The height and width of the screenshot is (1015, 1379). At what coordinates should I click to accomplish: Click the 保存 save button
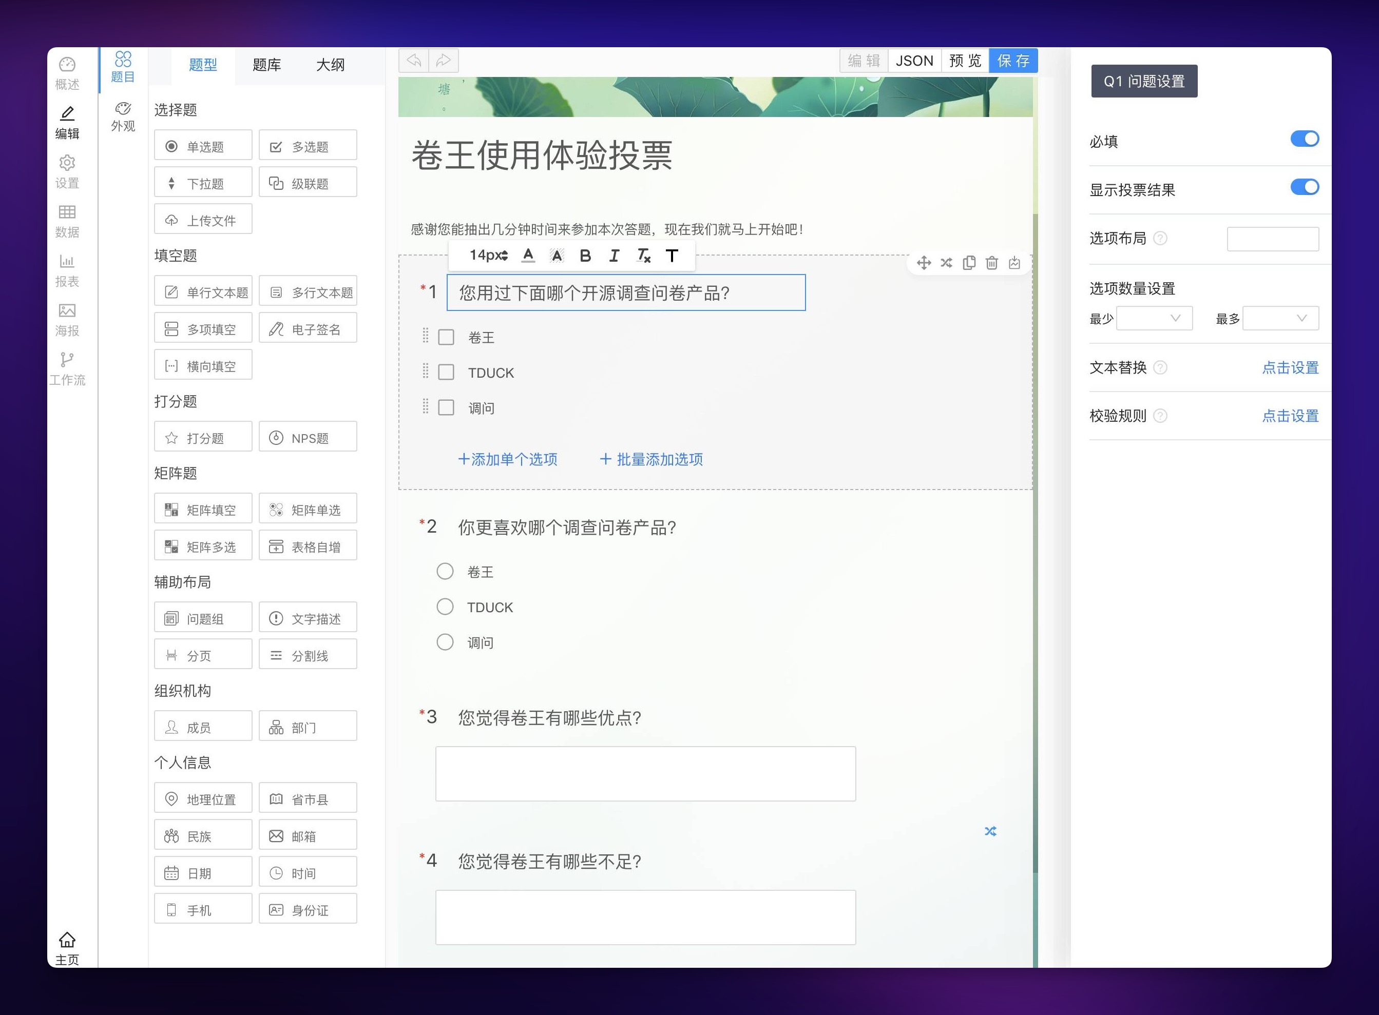1012,61
